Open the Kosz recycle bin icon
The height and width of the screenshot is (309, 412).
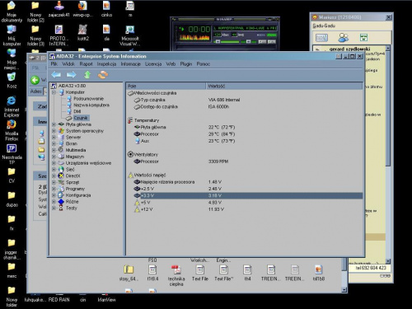12,80
